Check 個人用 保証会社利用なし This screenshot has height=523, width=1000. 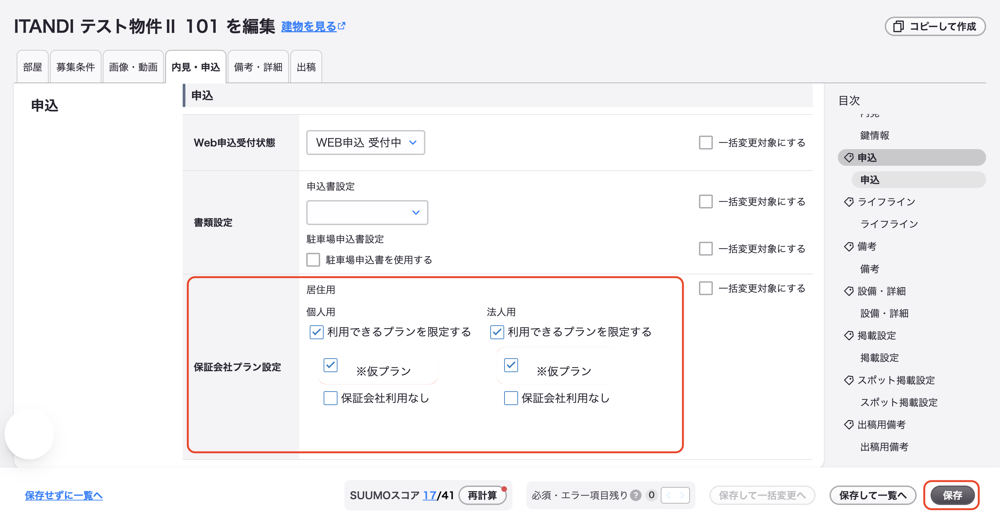point(330,398)
